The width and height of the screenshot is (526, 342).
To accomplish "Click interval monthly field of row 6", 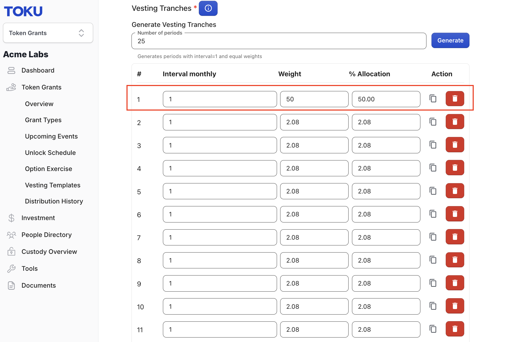I will 220,214.
